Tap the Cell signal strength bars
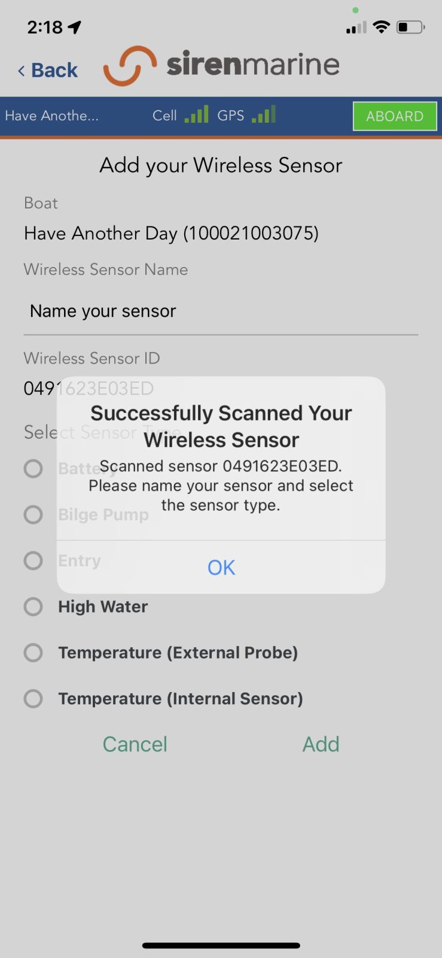The width and height of the screenshot is (442, 958). (x=196, y=114)
